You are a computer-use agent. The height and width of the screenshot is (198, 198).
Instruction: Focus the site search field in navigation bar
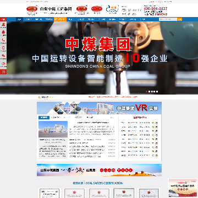168,19
